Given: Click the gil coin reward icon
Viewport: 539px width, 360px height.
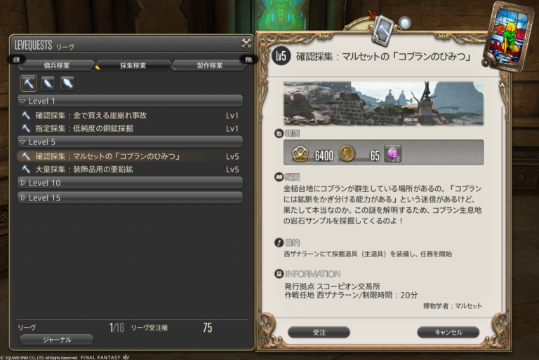Looking at the screenshot, I should (x=347, y=153).
